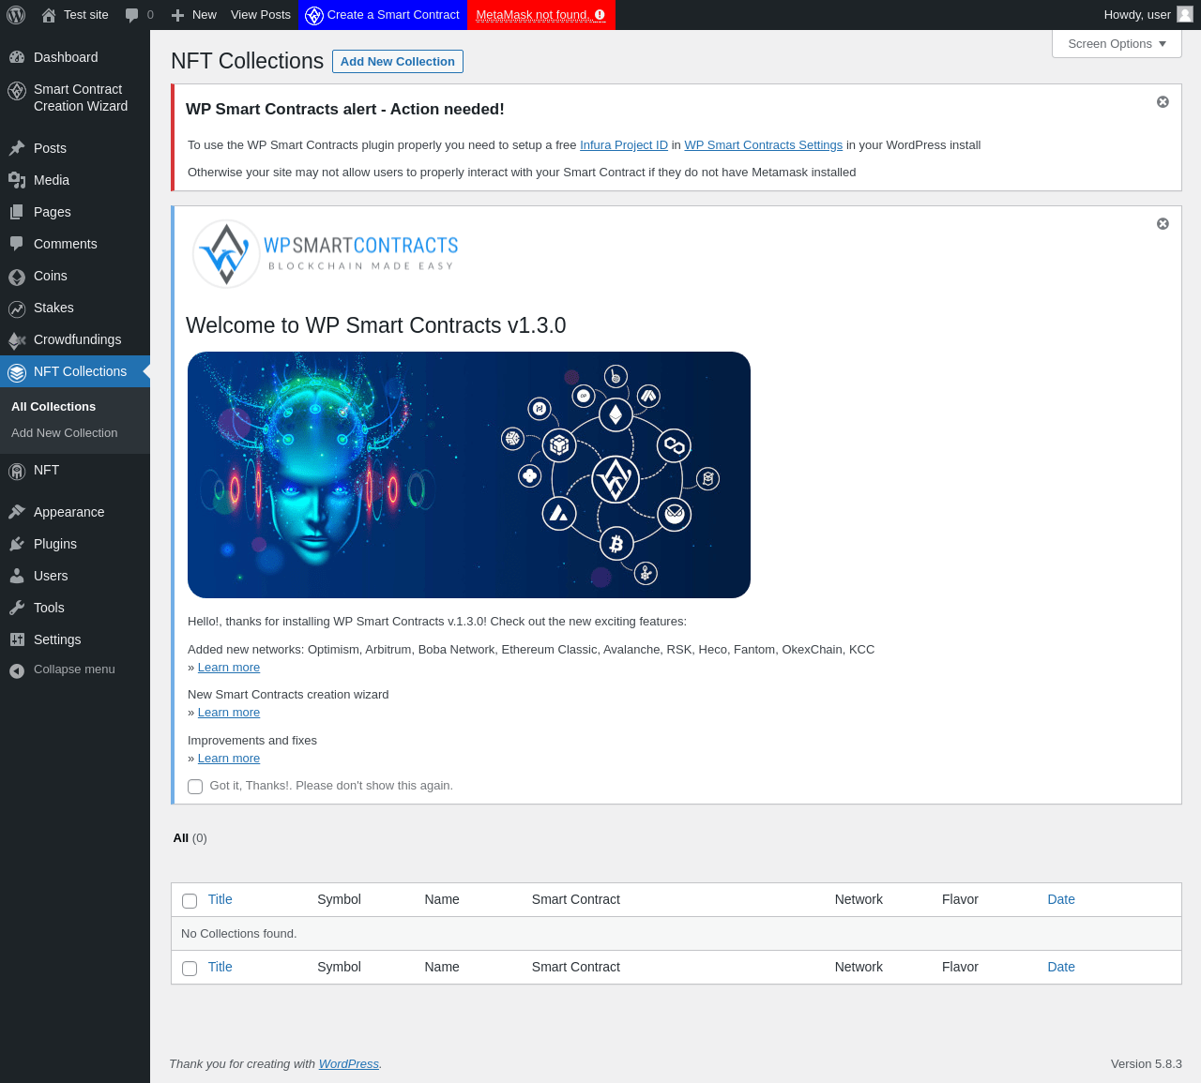
Task: Click Learn more under Added new networks
Action: 229,668
